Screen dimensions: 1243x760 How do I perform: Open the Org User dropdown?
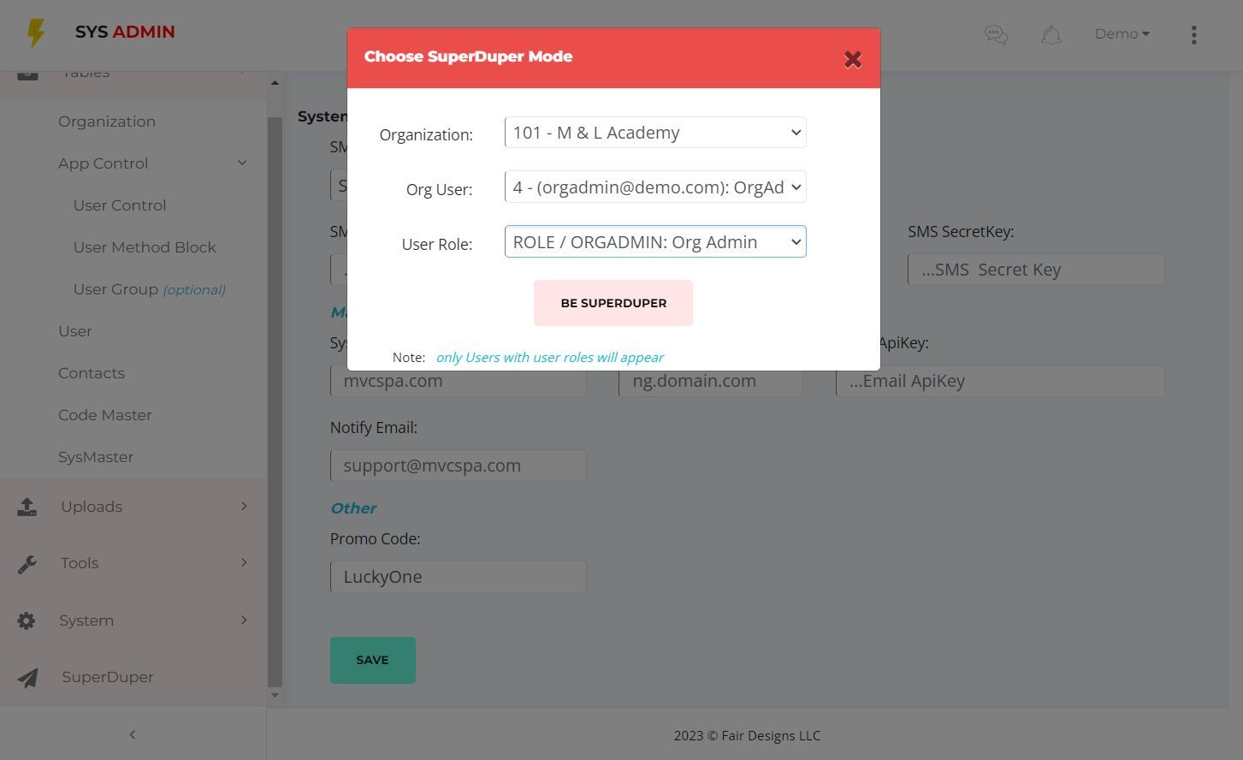click(x=655, y=187)
